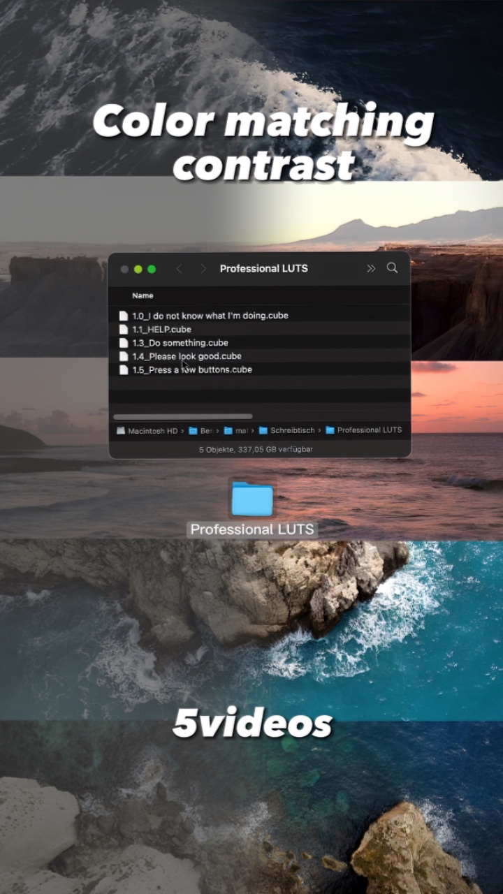503x894 pixels.
Task: Click the "mai" folder in path bar
Action: coord(236,431)
